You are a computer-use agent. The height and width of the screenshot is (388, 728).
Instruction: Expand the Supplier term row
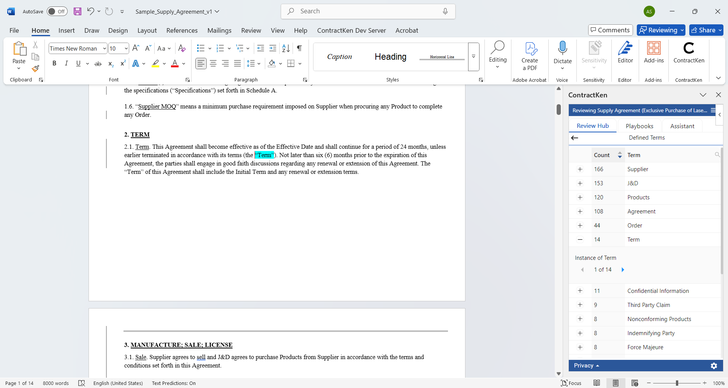click(580, 169)
